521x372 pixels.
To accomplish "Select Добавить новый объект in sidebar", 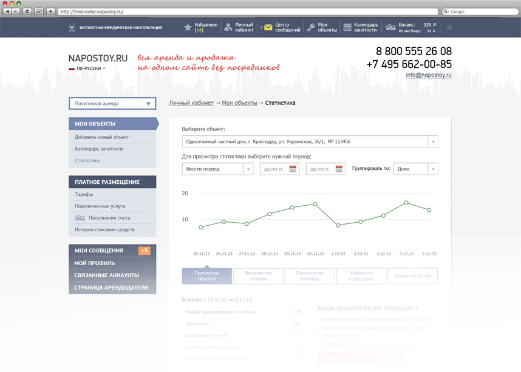I will click(101, 137).
